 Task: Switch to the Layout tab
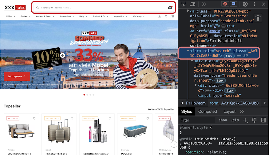[229, 112]
